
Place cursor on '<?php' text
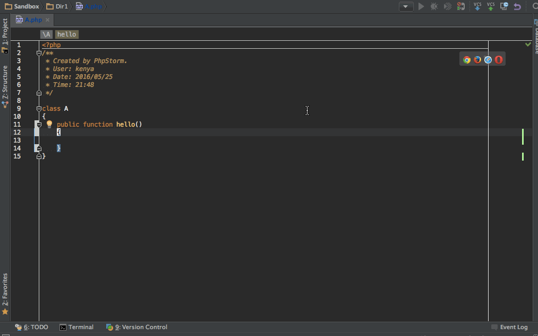51,45
